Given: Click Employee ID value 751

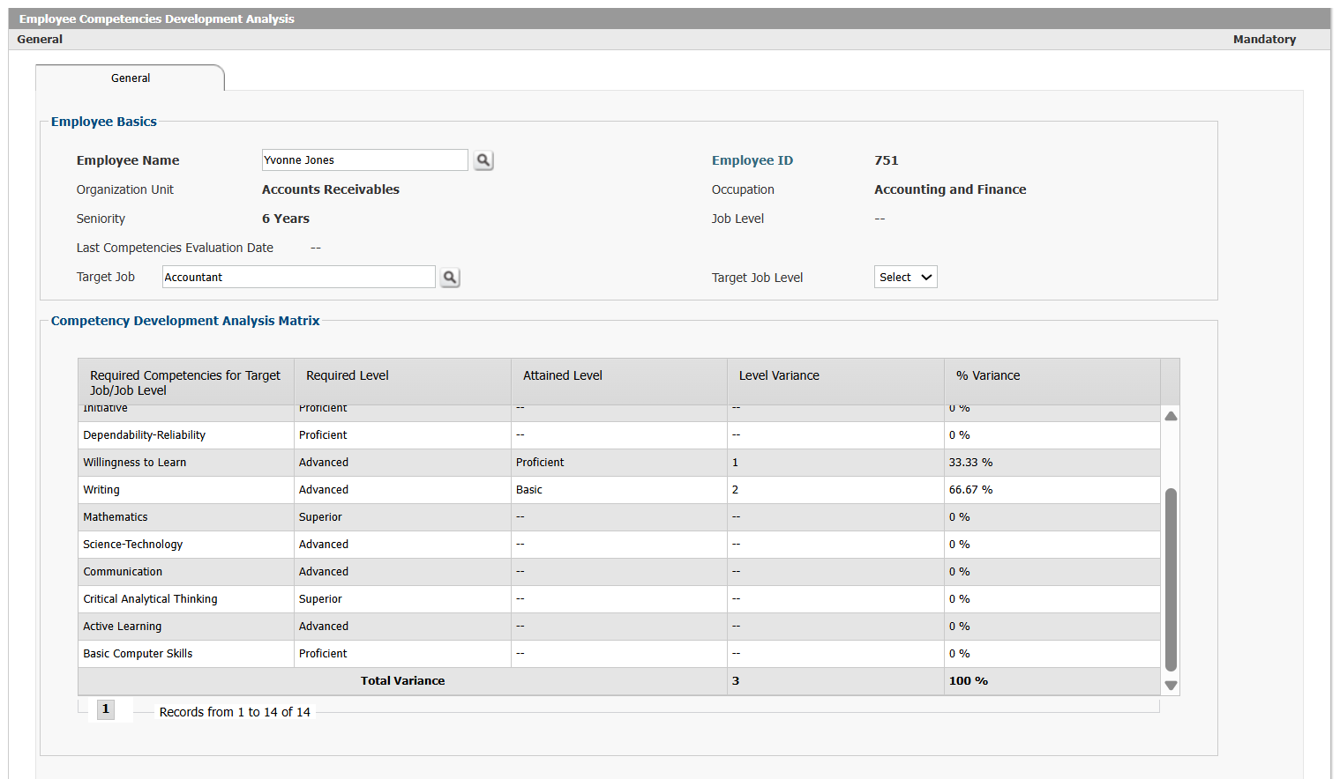Looking at the screenshot, I should click(887, 160).
